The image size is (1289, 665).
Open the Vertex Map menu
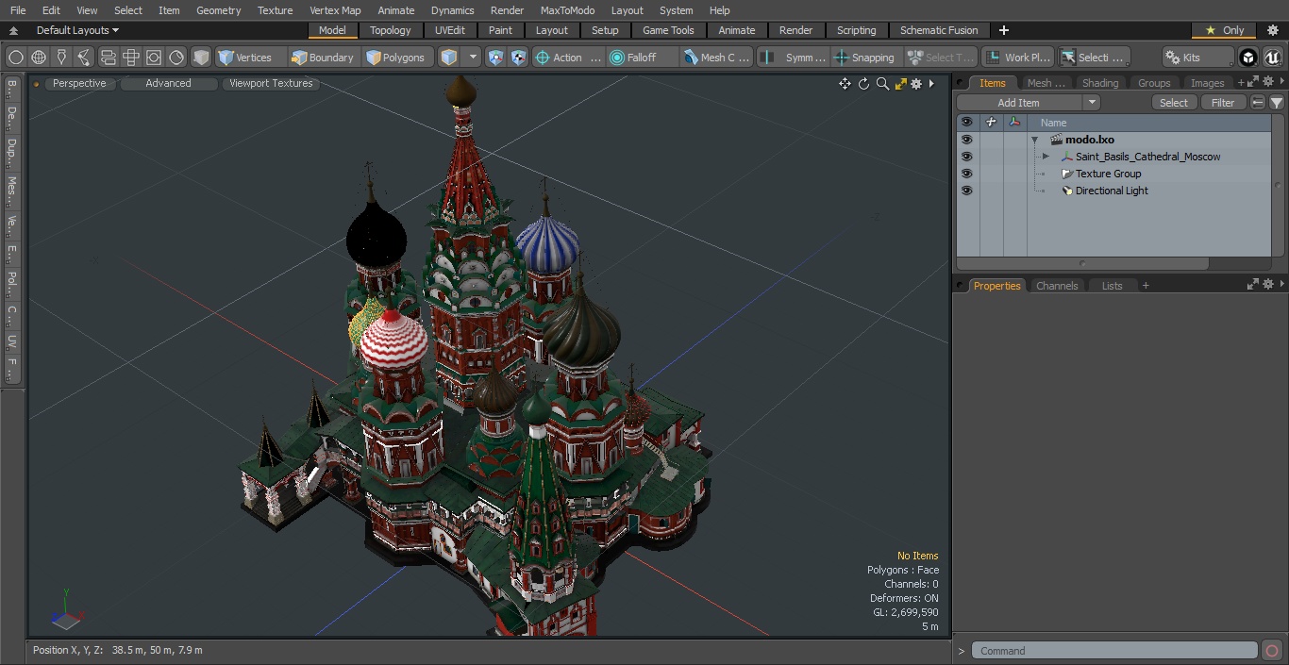click(x=335, y=10)
